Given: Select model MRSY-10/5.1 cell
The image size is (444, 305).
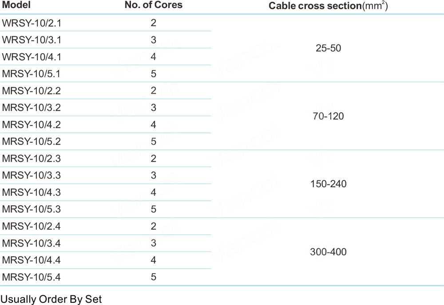Looking at the screenshot, I should click(x=31, y=74).
